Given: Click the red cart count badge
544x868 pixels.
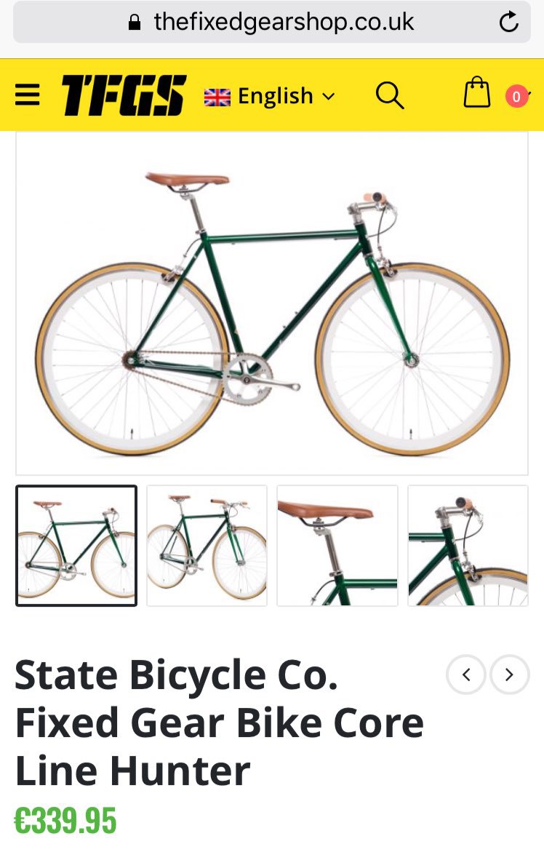Looking at the screenshot, I should 516,96.
